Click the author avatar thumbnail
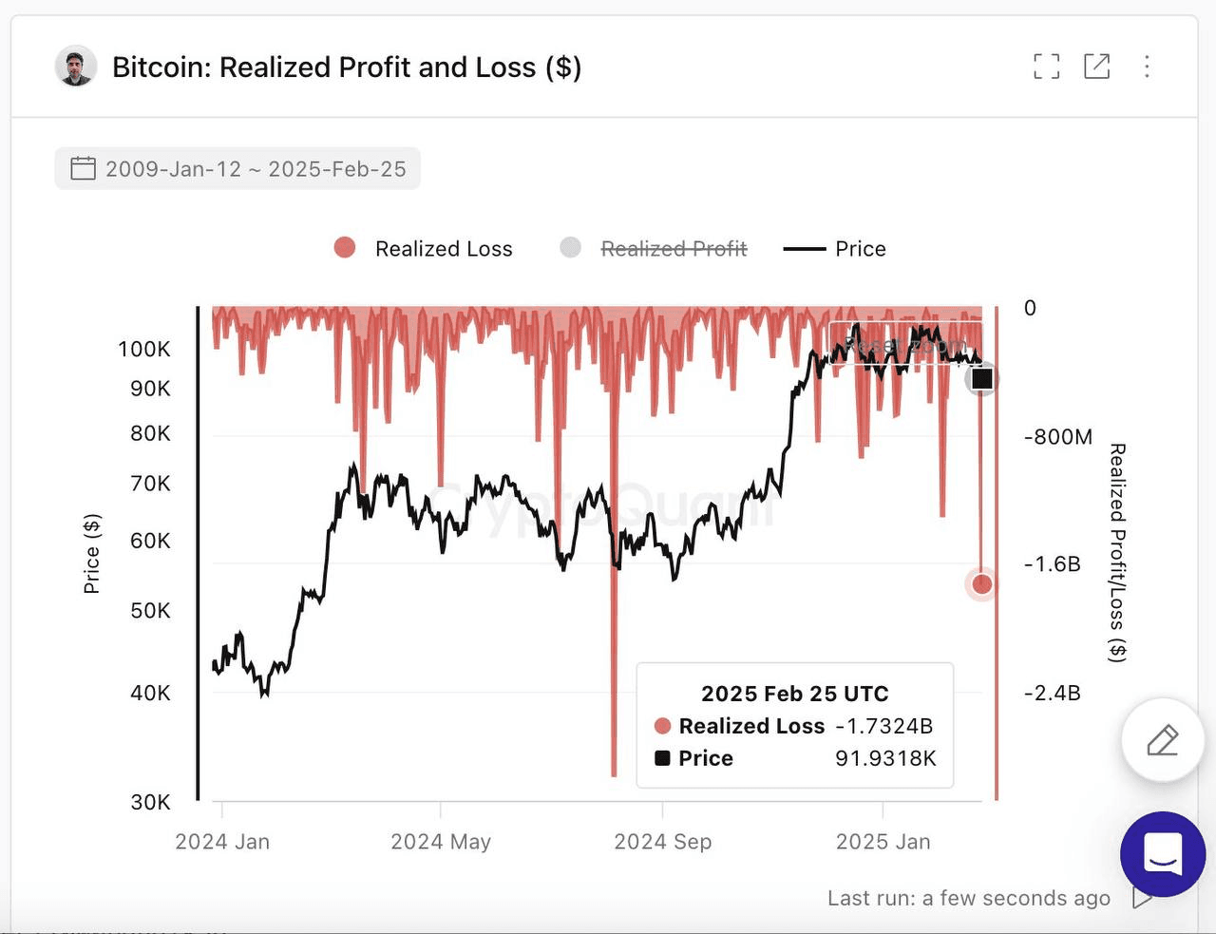The width and height of the screenshot is (1216, 934). (76, 67)
